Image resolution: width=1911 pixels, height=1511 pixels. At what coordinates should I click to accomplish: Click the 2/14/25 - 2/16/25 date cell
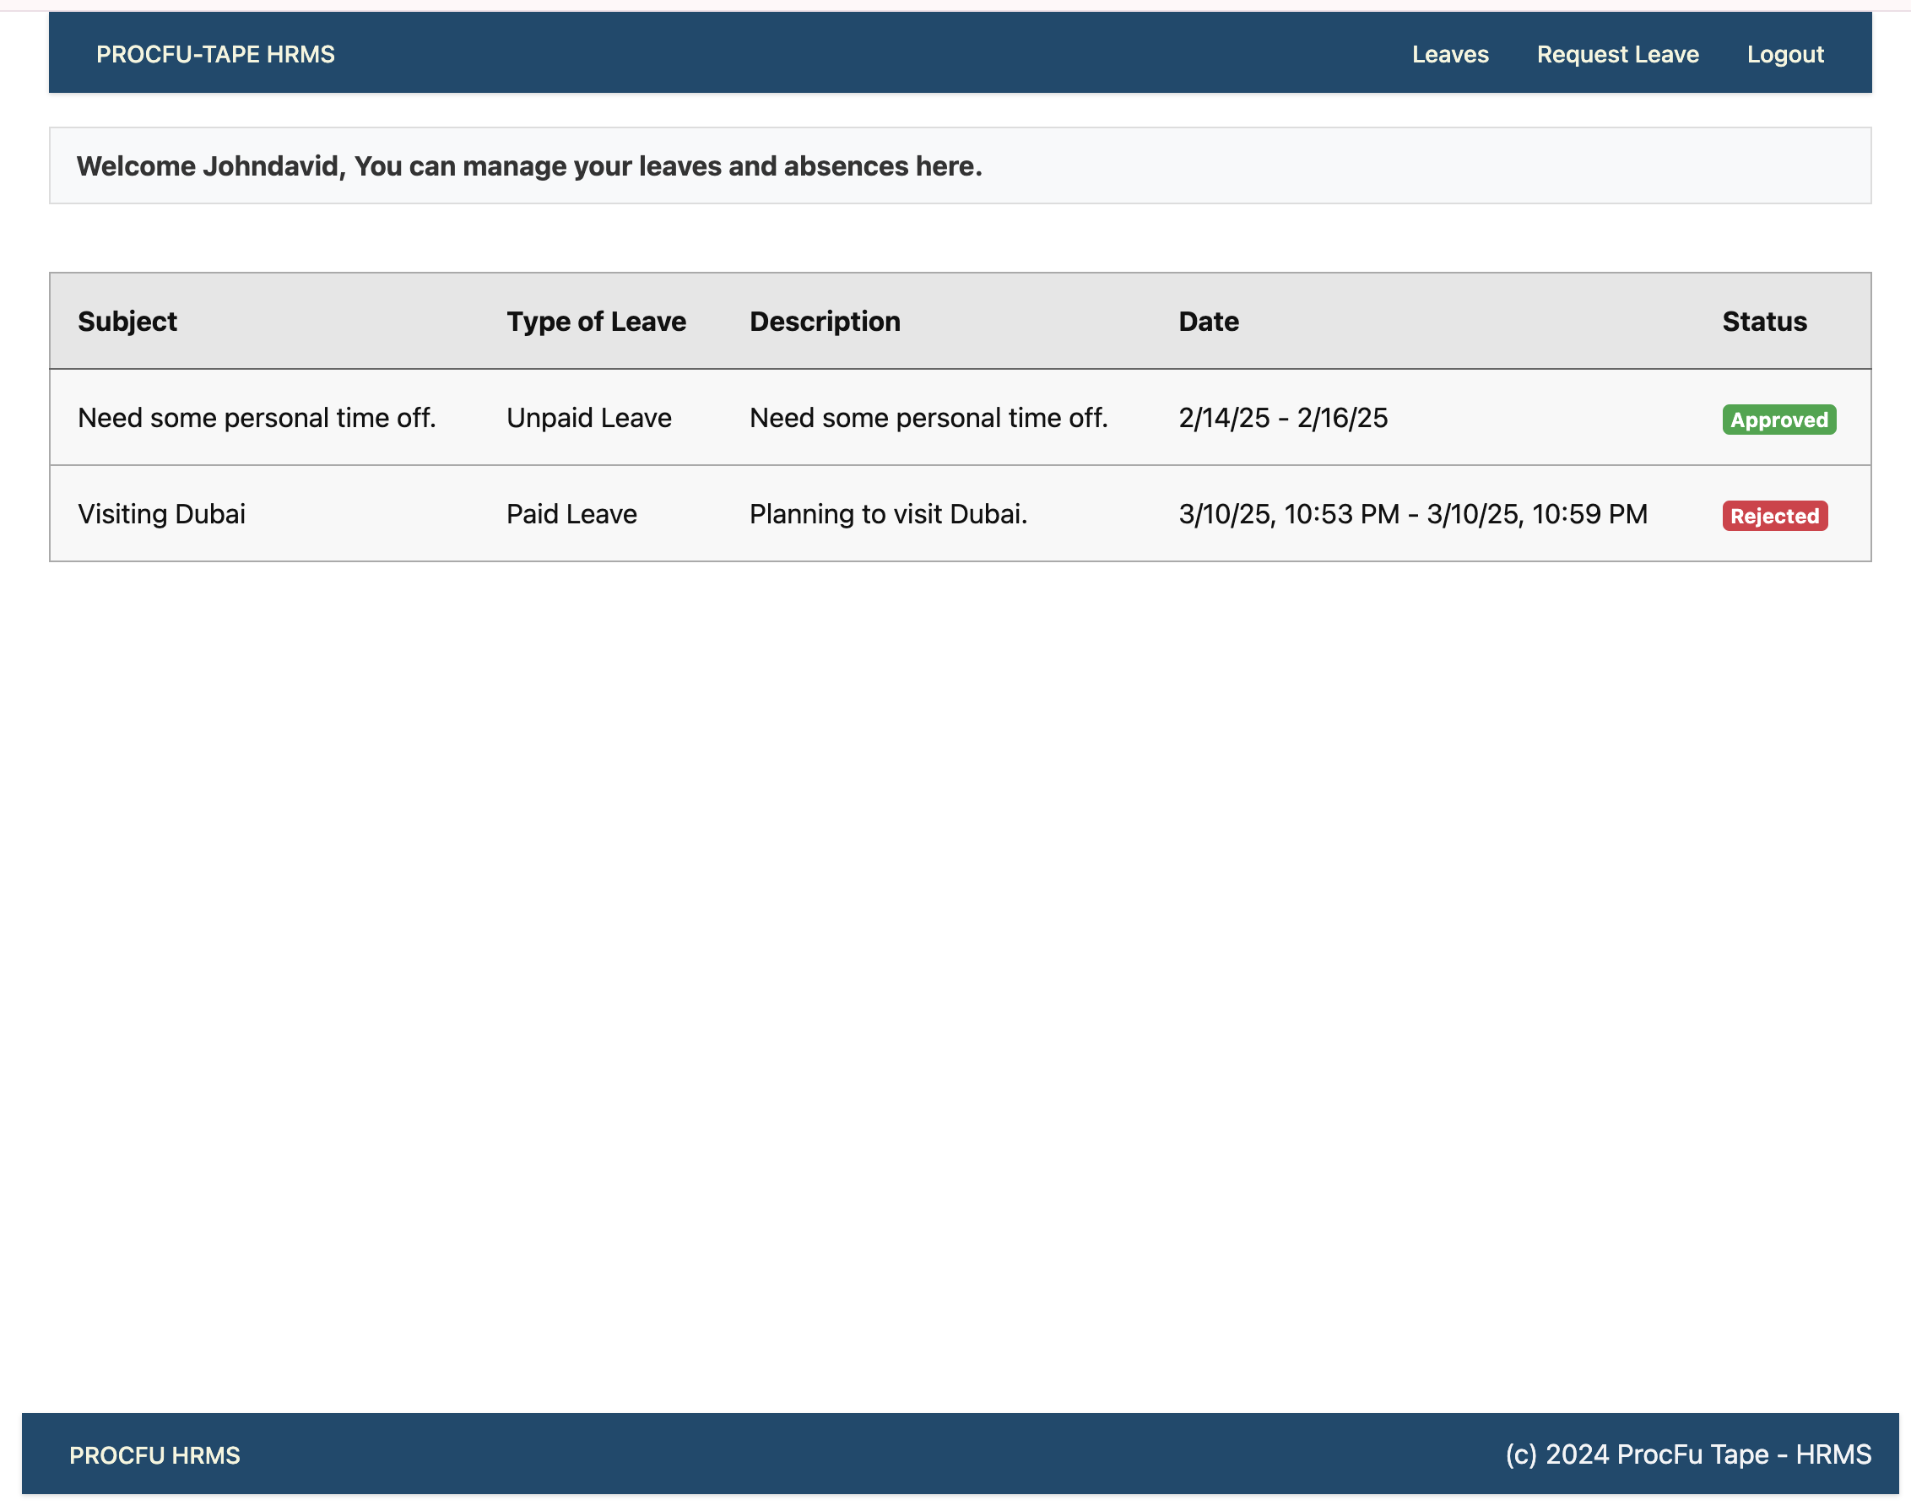[x=1282, y=418]
